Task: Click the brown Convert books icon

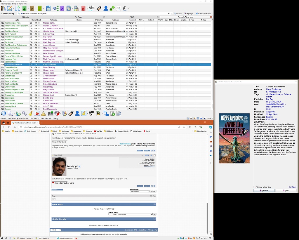Action: point(32,8)
